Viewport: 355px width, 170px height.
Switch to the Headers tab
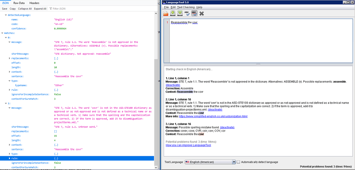click(34, 3)
